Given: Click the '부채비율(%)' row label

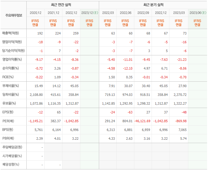Looking at the screenshot, I should [x=11, y=86].
